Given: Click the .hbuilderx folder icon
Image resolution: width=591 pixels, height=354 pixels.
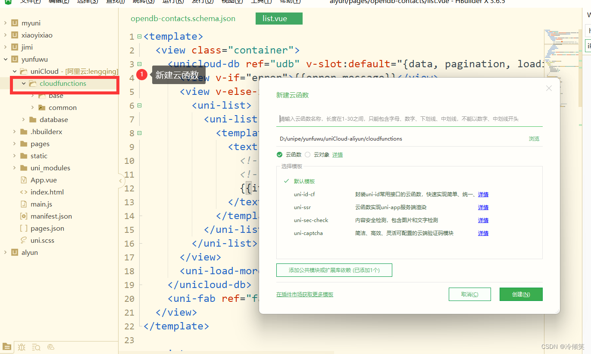Looking at the screenshot, I should pos(24,132).
